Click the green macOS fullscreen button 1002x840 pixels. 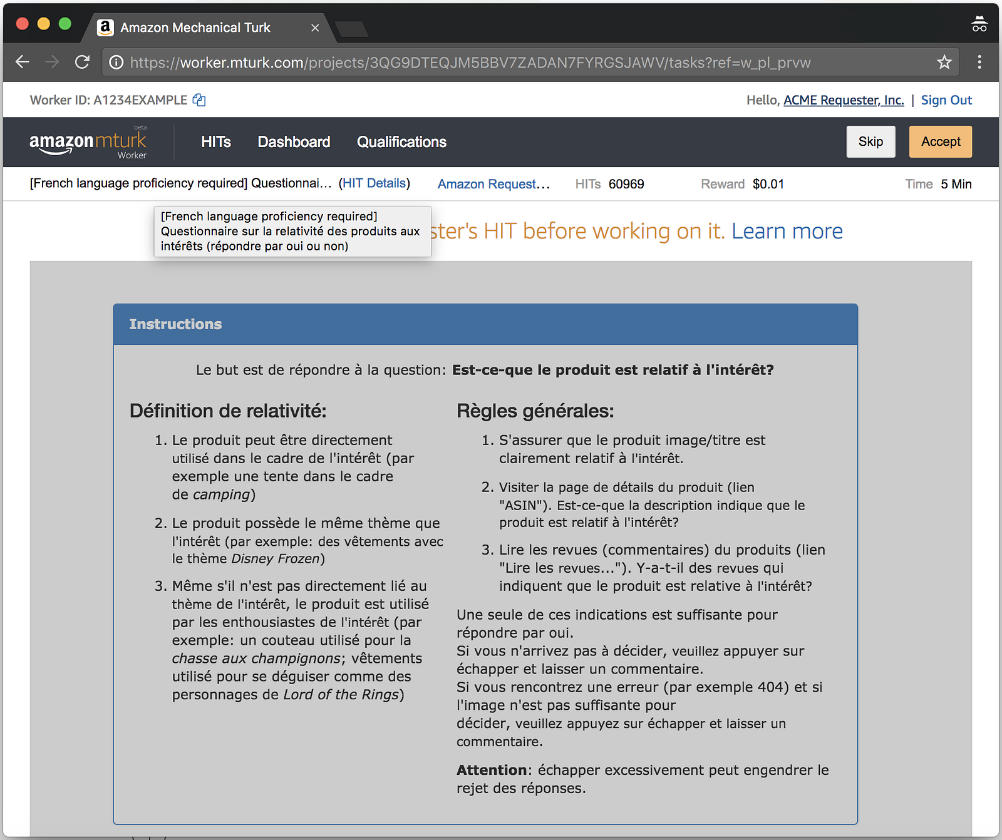65,24
